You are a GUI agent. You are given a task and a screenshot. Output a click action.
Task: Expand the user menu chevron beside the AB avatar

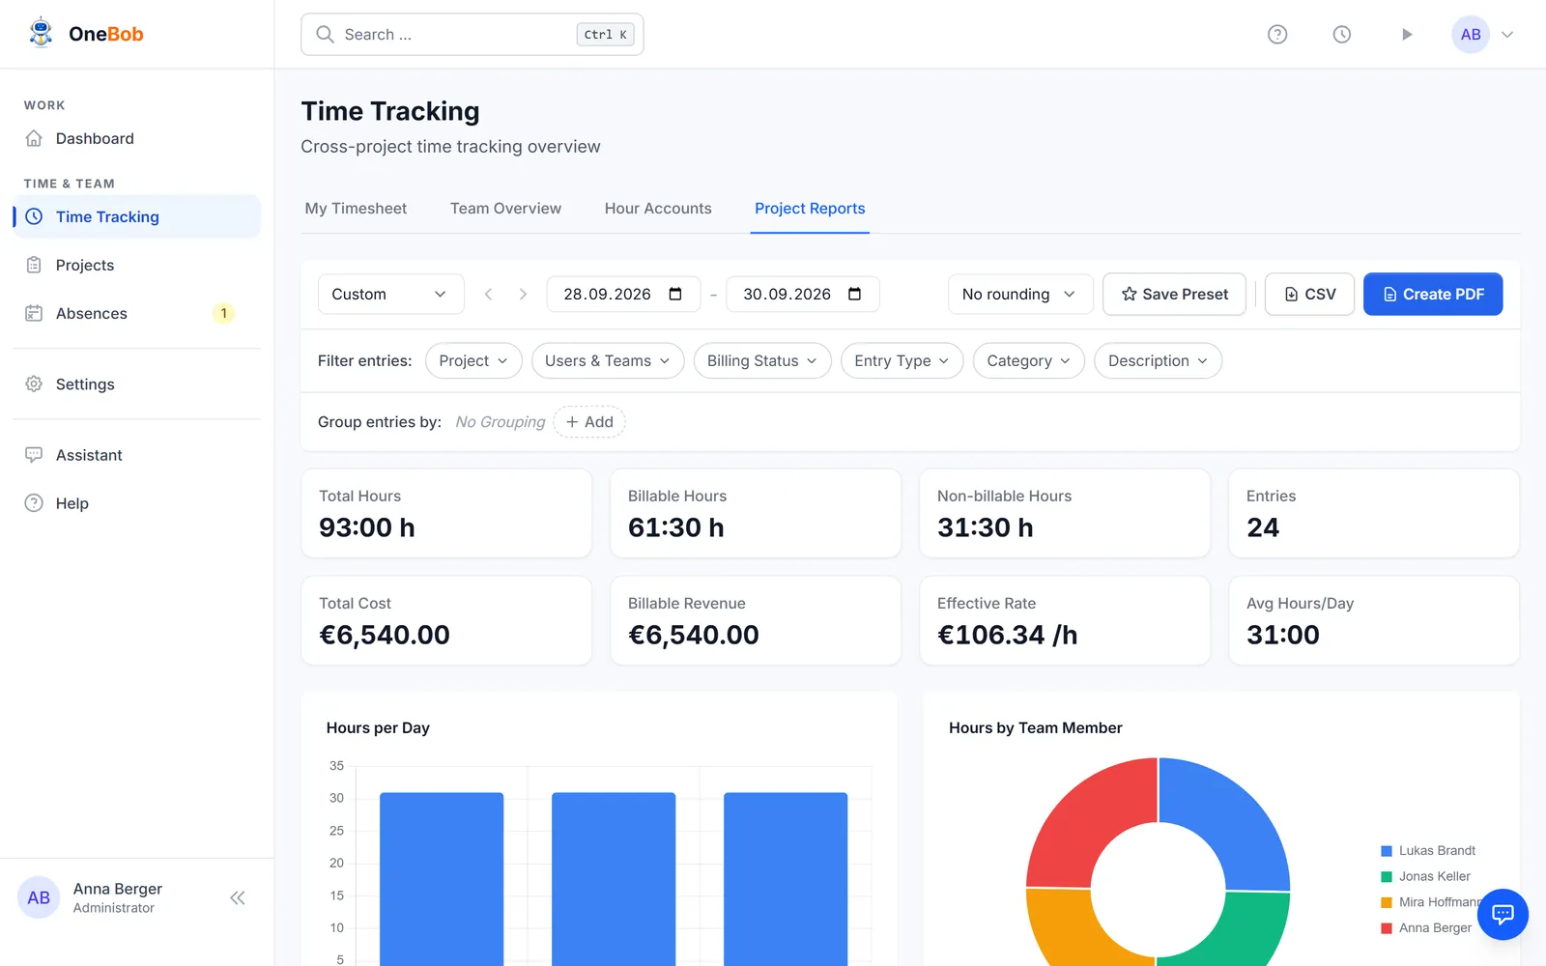coord(1507,35)
